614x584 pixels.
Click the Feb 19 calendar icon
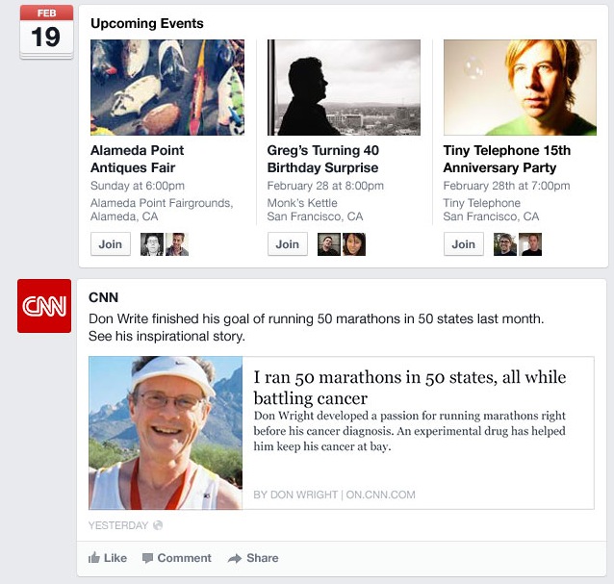(x=46, y=33)
